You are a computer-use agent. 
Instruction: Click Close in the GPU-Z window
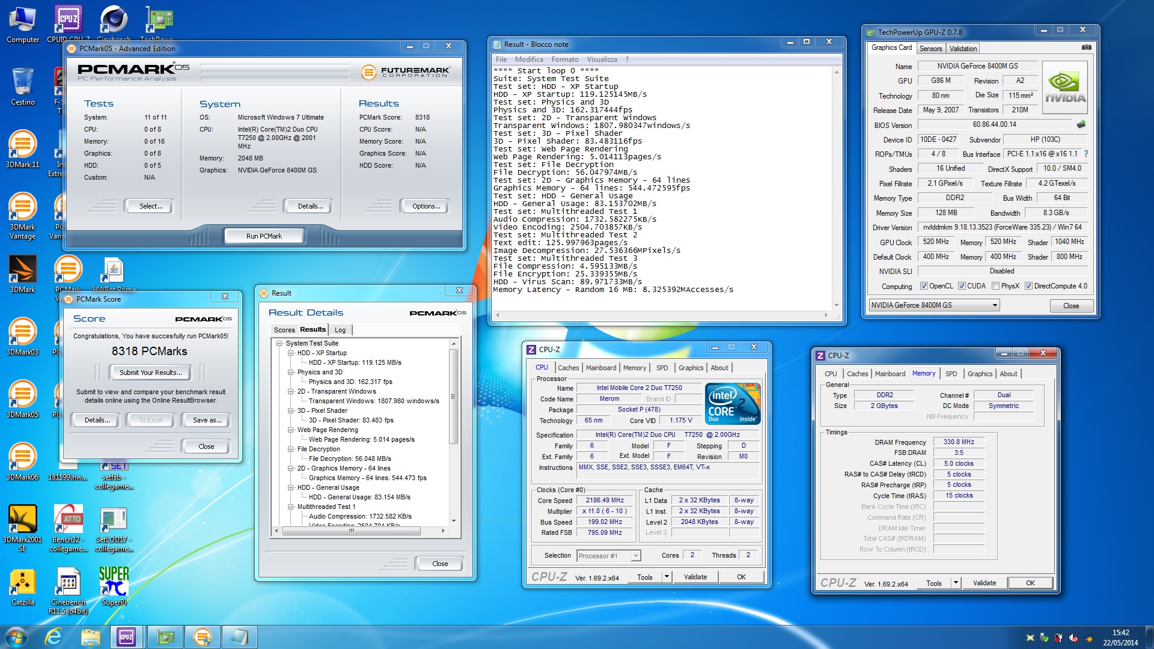pos(1070,306)
